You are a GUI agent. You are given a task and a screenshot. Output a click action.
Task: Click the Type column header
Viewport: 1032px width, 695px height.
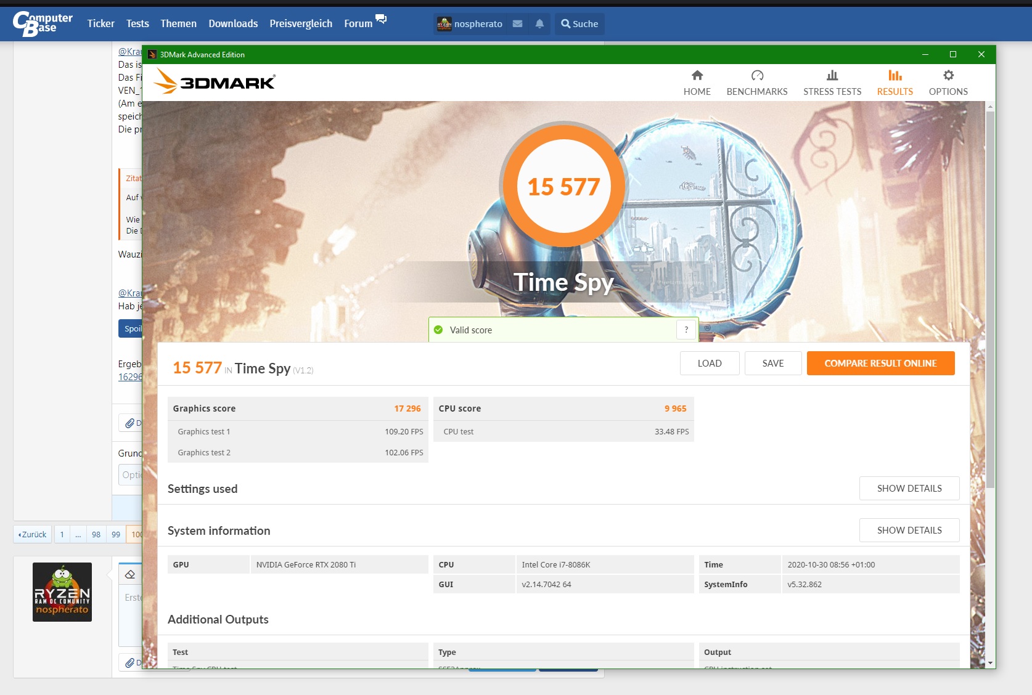[563, 652]
